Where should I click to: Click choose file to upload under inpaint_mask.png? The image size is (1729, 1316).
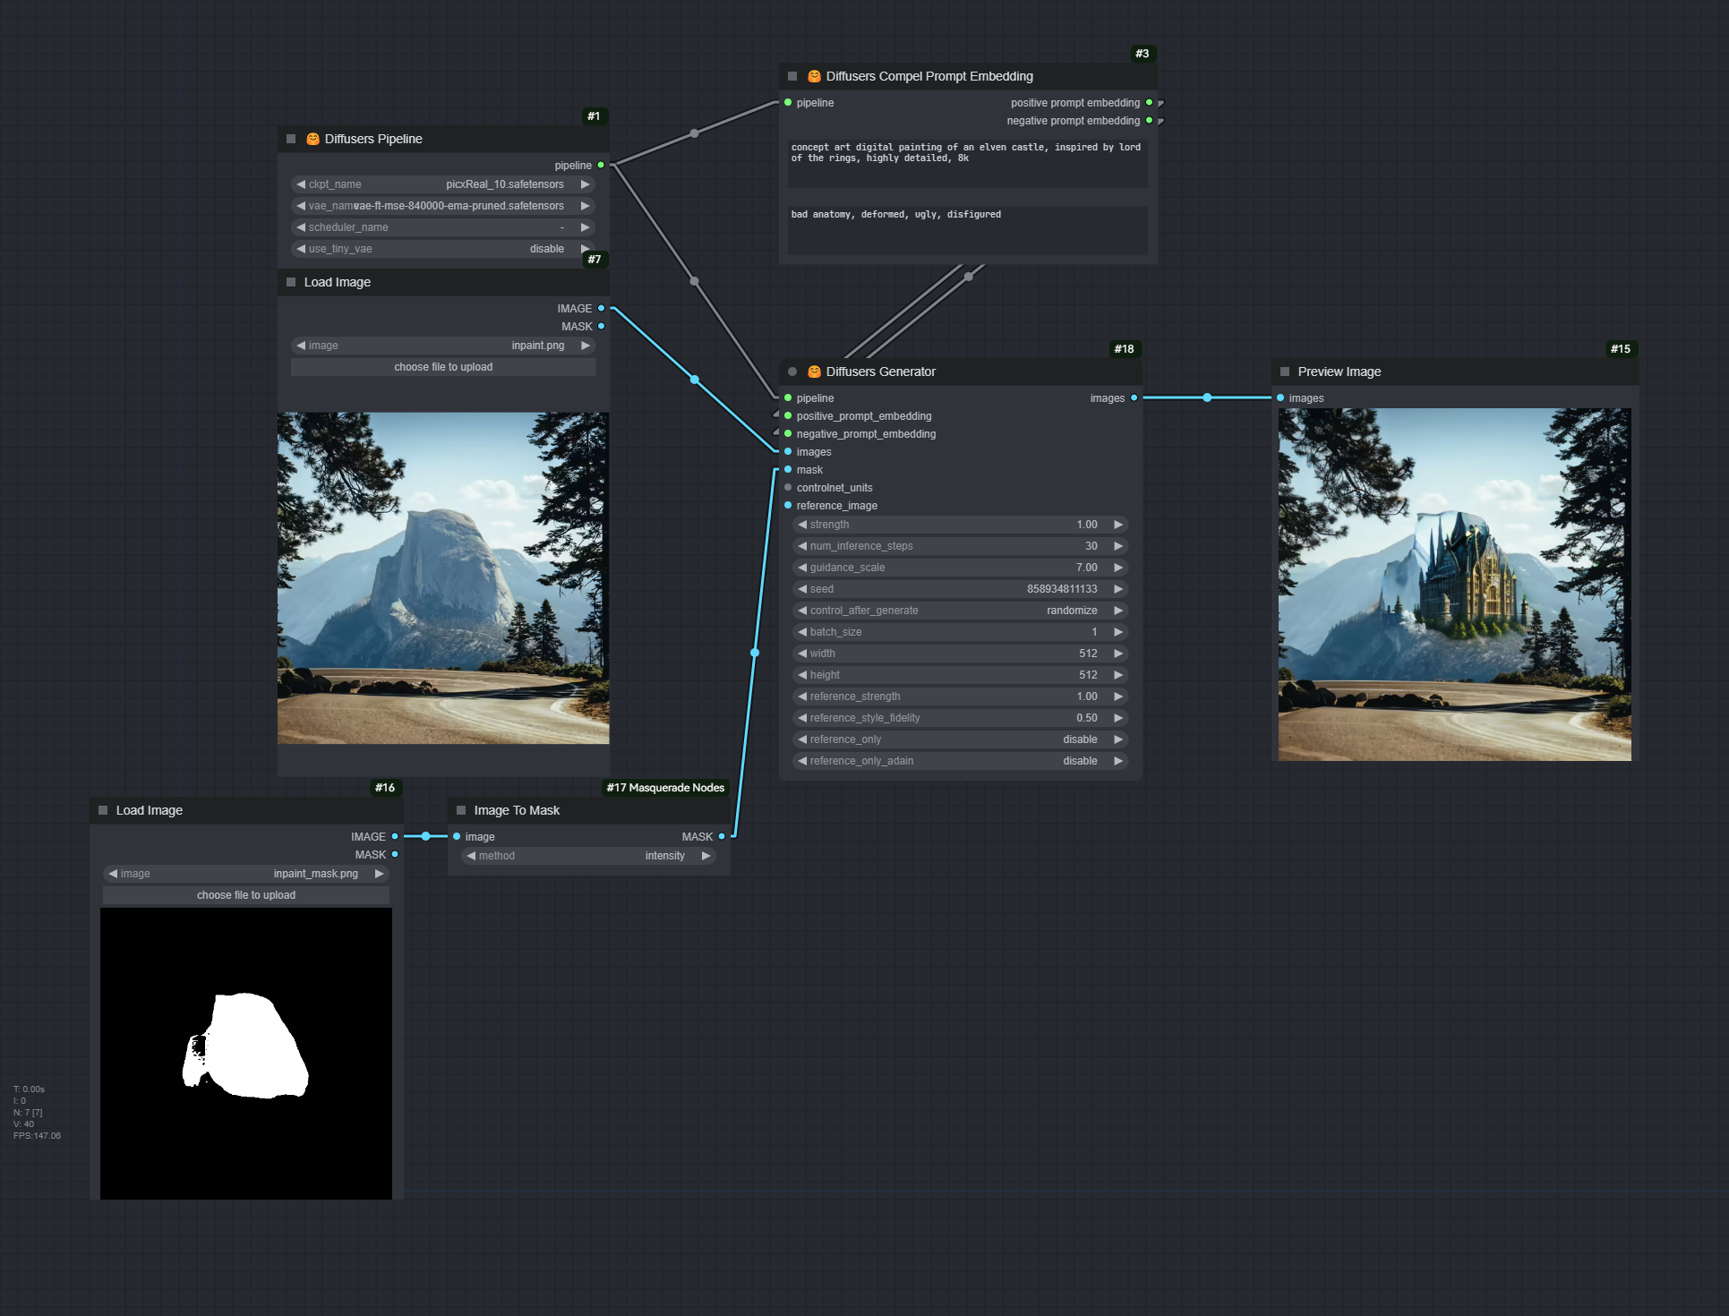(x=246, y=895)
